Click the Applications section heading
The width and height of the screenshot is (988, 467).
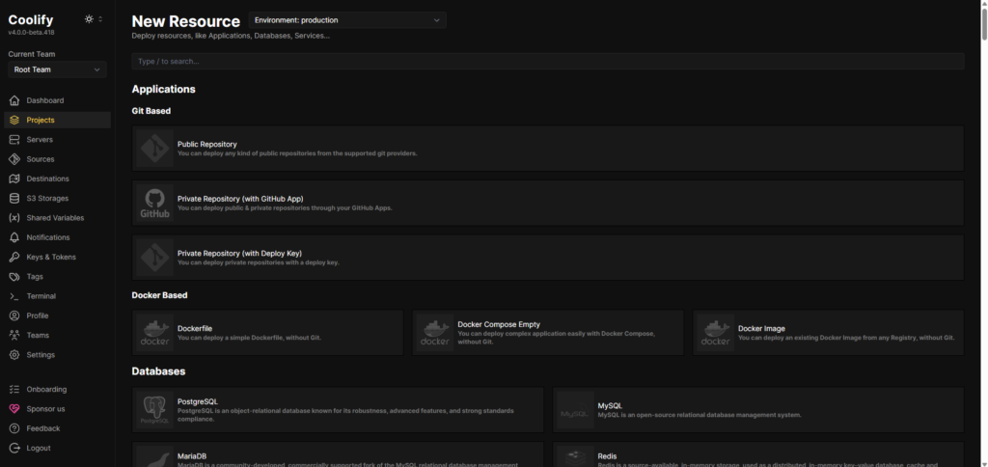[x=164, y=89]
